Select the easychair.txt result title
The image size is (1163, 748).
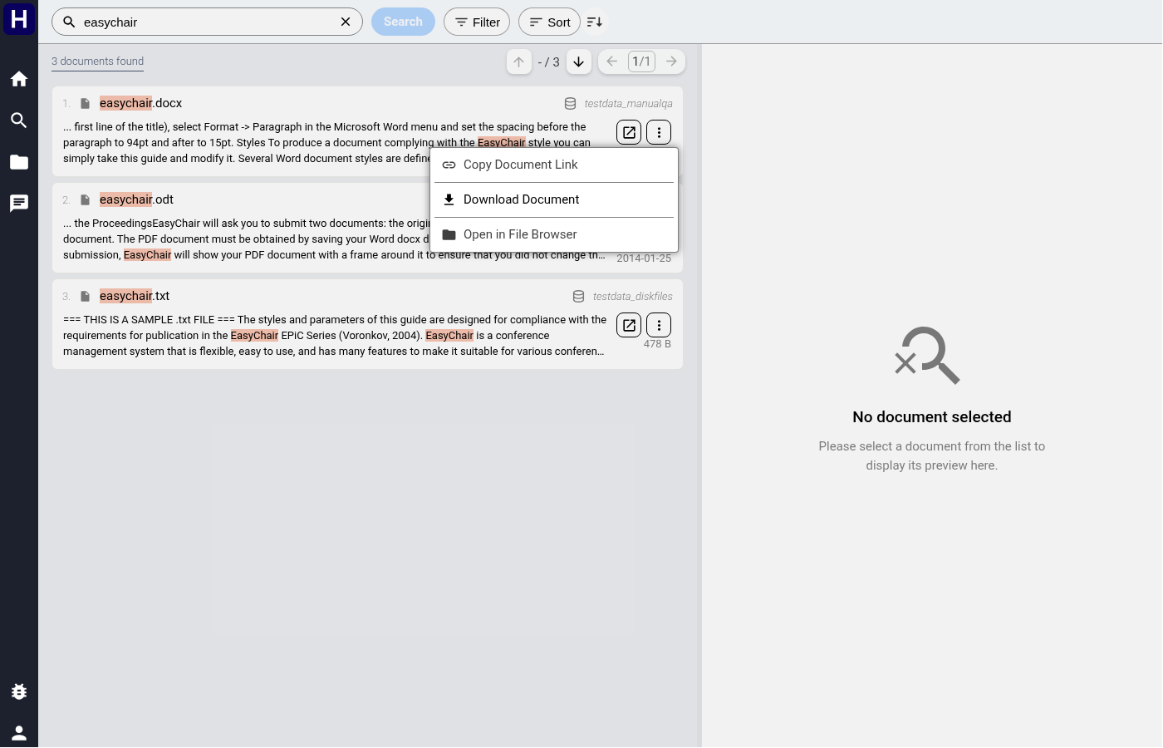135,296
